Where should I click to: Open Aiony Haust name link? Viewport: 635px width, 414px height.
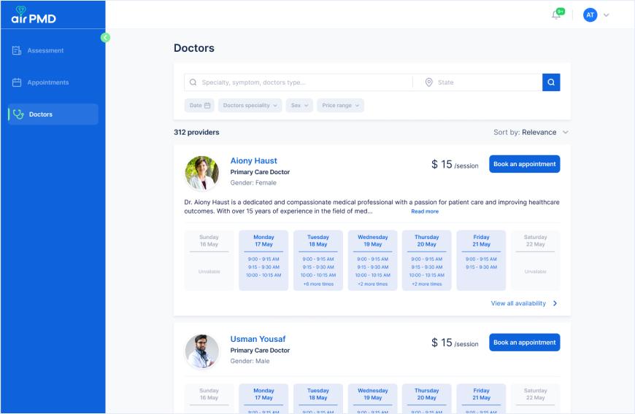click(x=253, y=160)
